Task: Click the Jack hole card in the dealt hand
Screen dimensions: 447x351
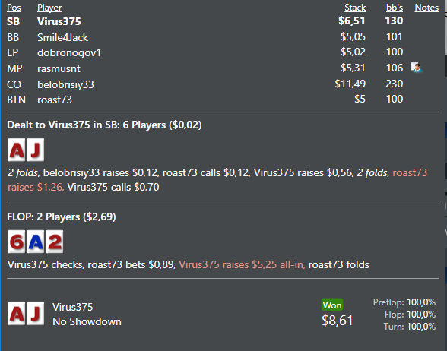Action: 35,150
